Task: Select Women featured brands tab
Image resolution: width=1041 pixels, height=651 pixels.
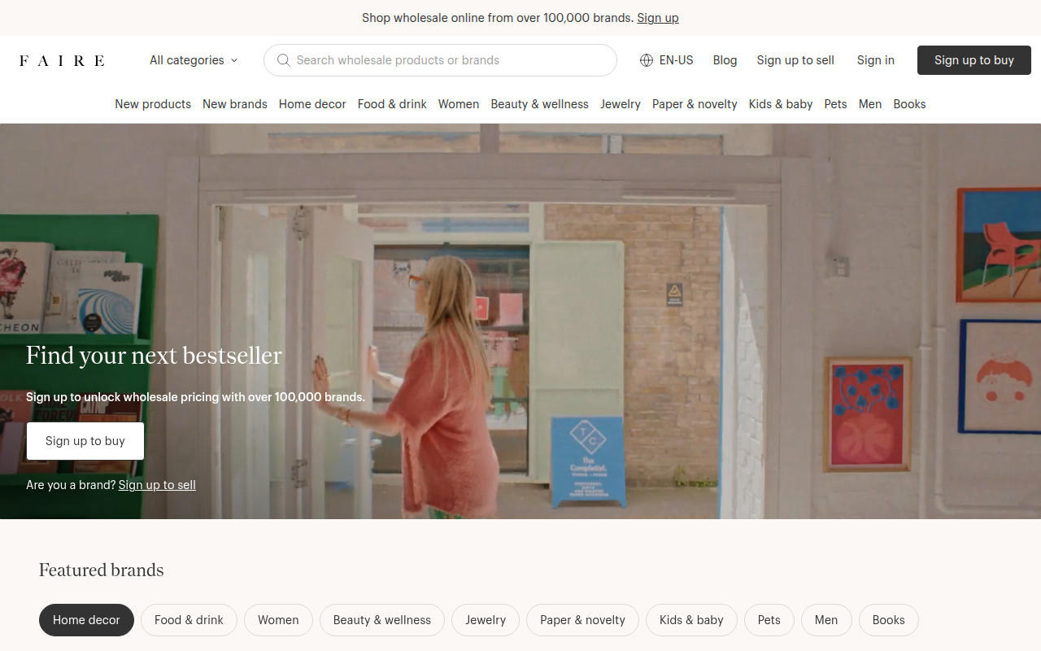Action: click(x=278, y=620)
